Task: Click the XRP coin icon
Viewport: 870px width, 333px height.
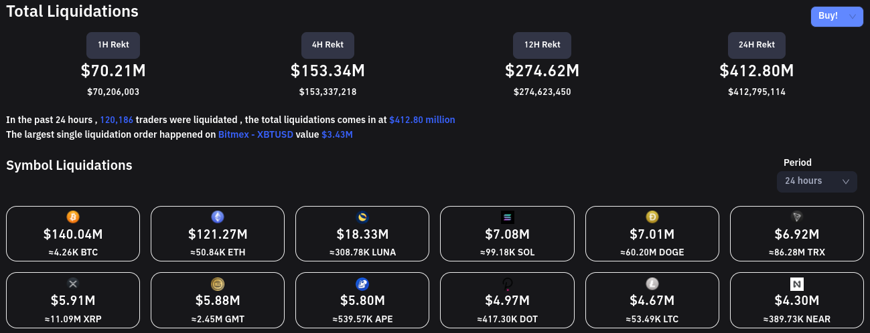Action: pyautogui.click(x=73, y=284)
